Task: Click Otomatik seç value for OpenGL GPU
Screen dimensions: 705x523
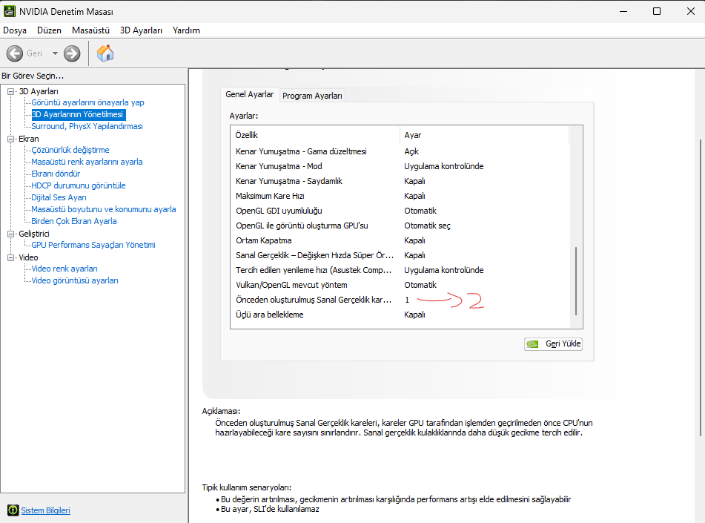Action: (427, 226)
